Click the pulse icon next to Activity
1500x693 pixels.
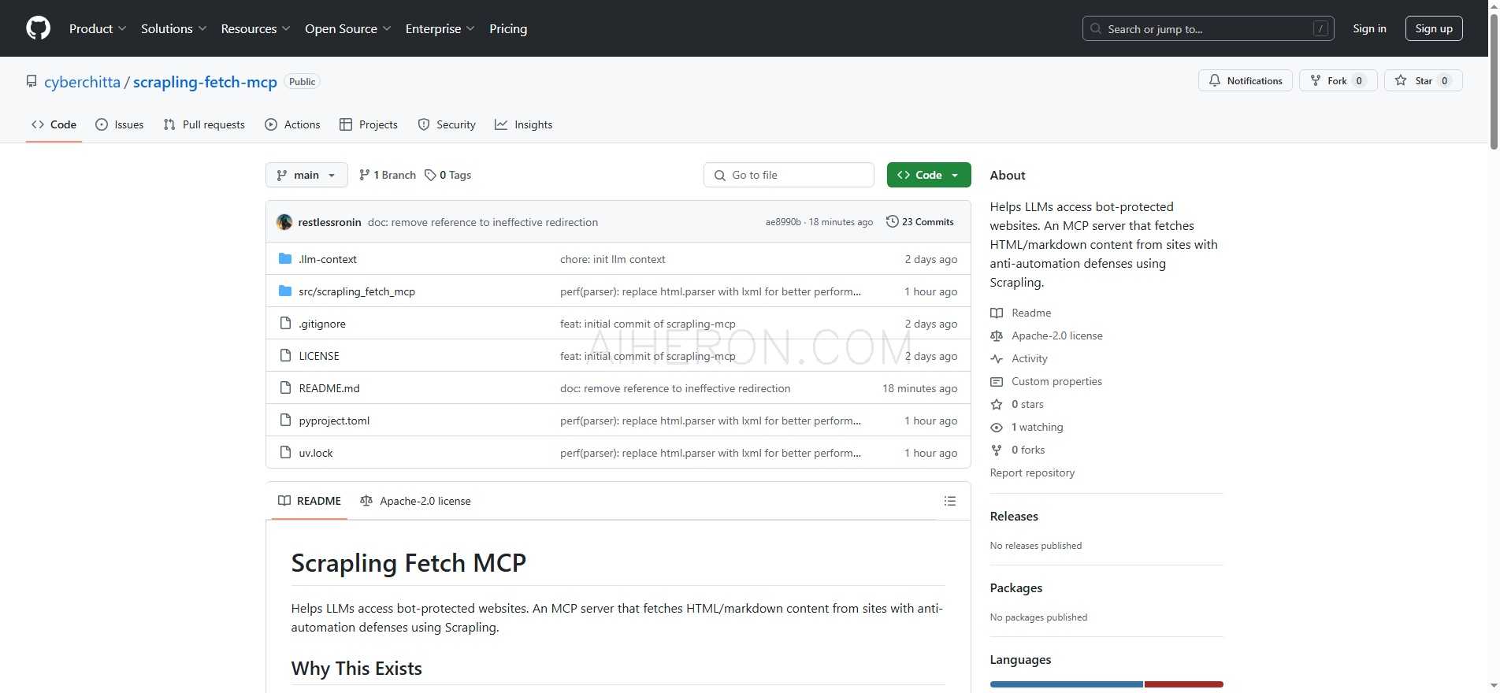(x=997, y=358)
